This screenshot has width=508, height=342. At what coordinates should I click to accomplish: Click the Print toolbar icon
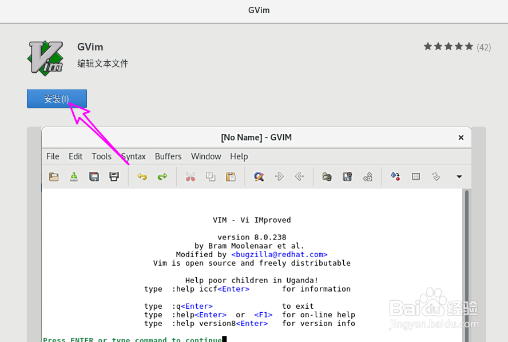(x=114, y=176)
